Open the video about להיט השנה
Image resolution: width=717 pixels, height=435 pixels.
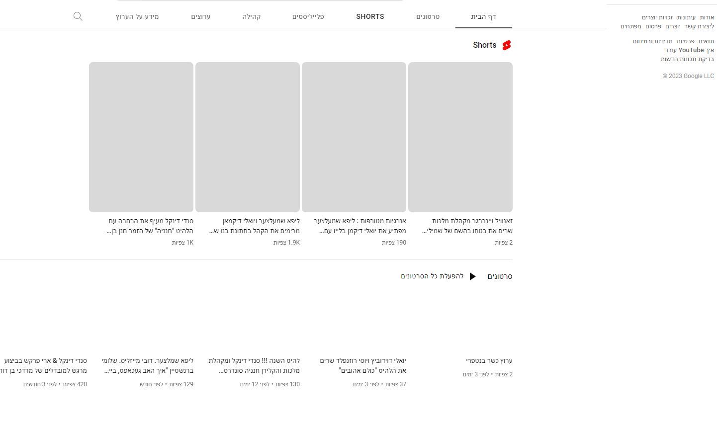point(254,365)
